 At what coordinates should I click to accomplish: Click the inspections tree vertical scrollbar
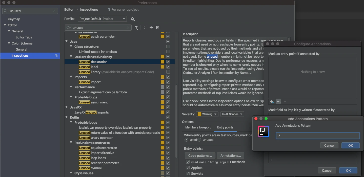tap(176, 121)
